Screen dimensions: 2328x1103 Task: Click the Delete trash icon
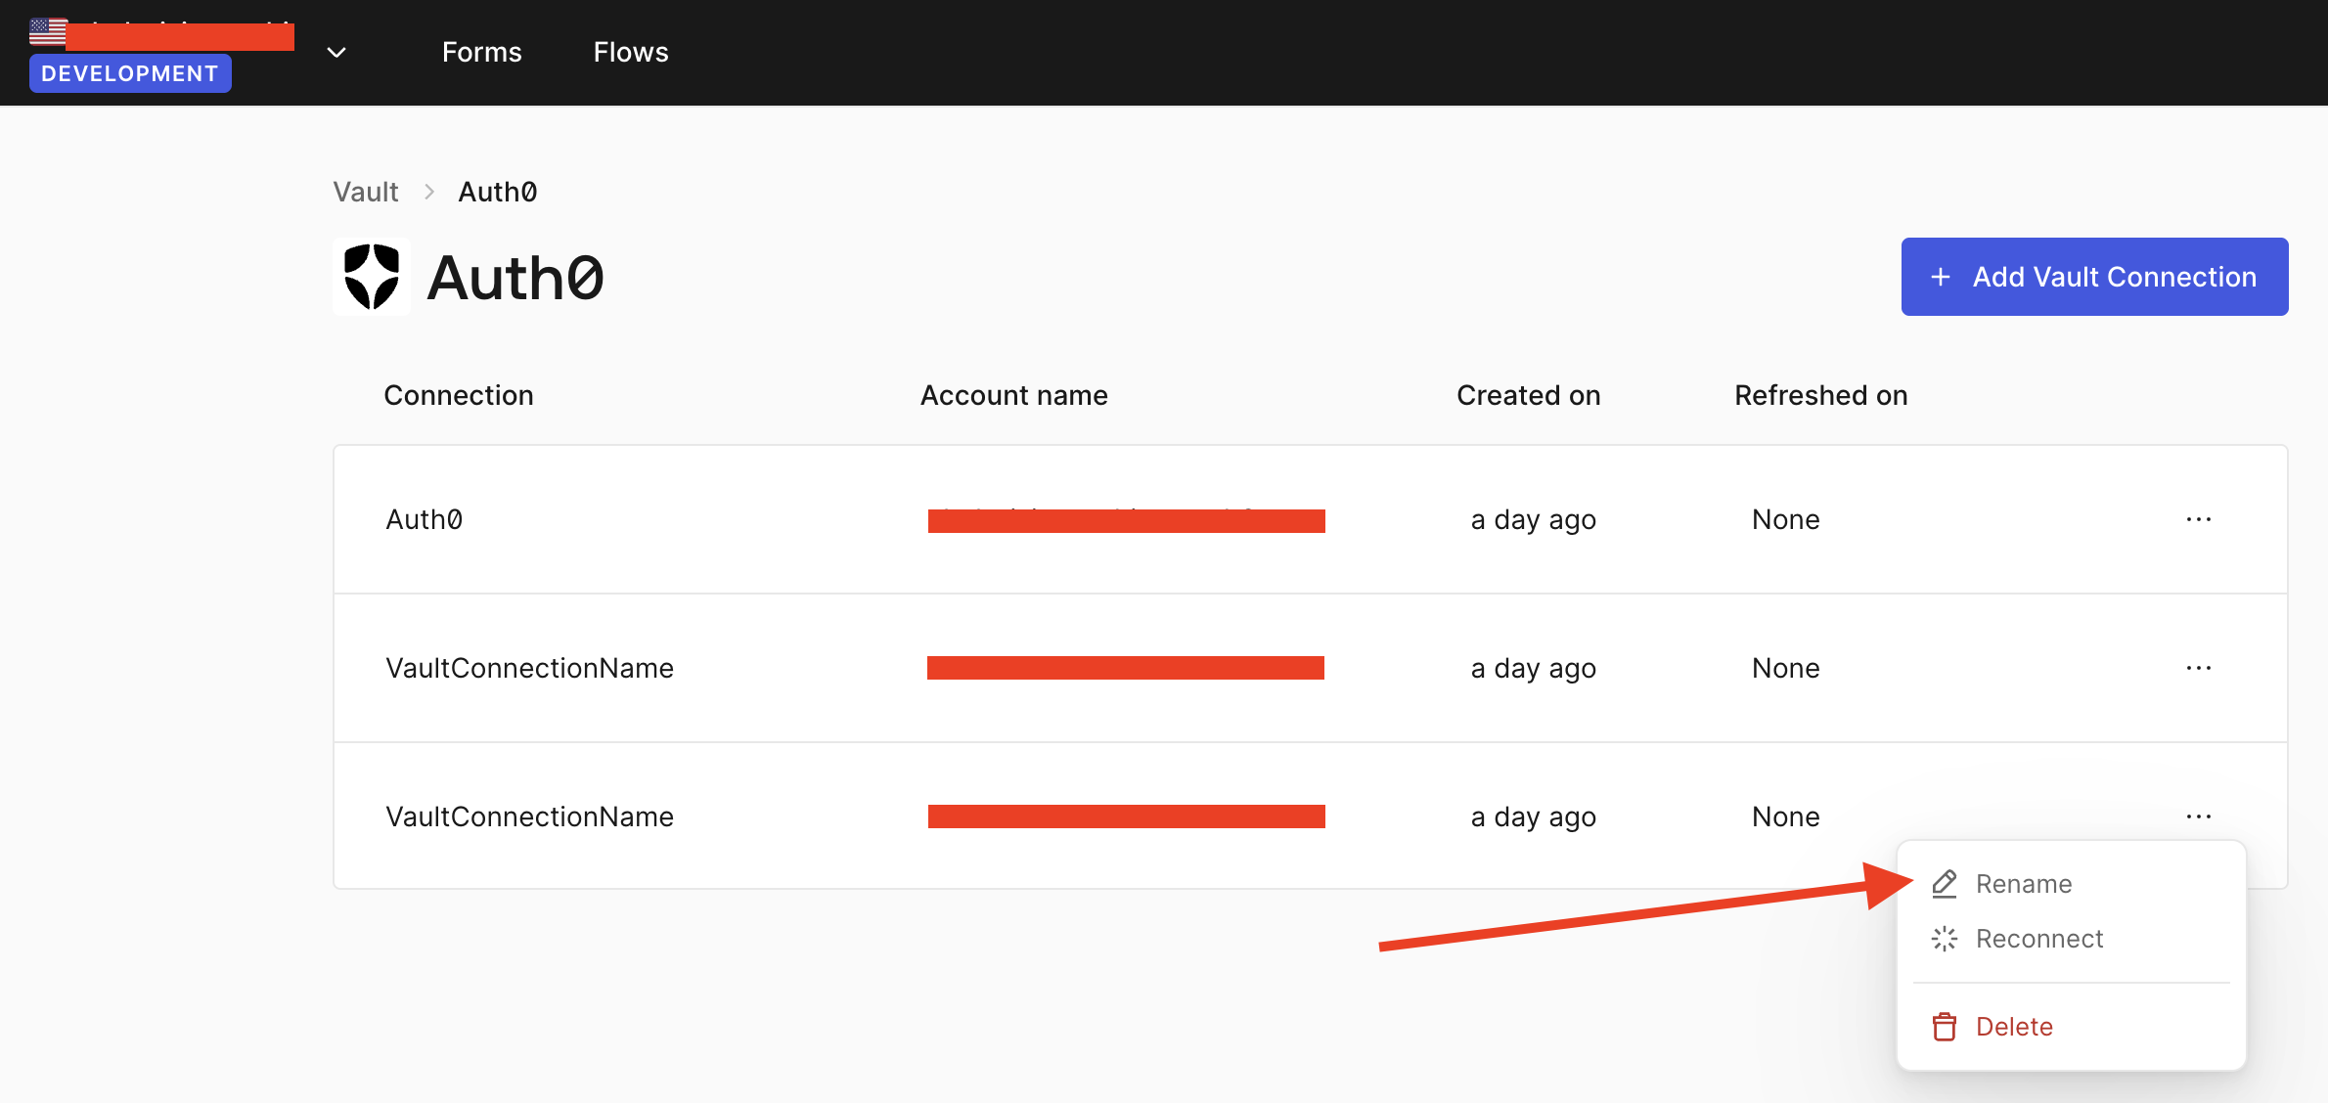1945,1026
